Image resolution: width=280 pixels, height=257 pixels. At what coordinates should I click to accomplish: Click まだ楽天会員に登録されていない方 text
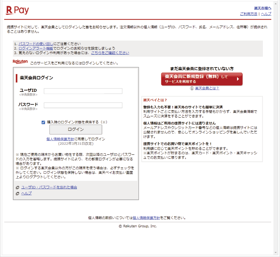[x=202, y=69]
